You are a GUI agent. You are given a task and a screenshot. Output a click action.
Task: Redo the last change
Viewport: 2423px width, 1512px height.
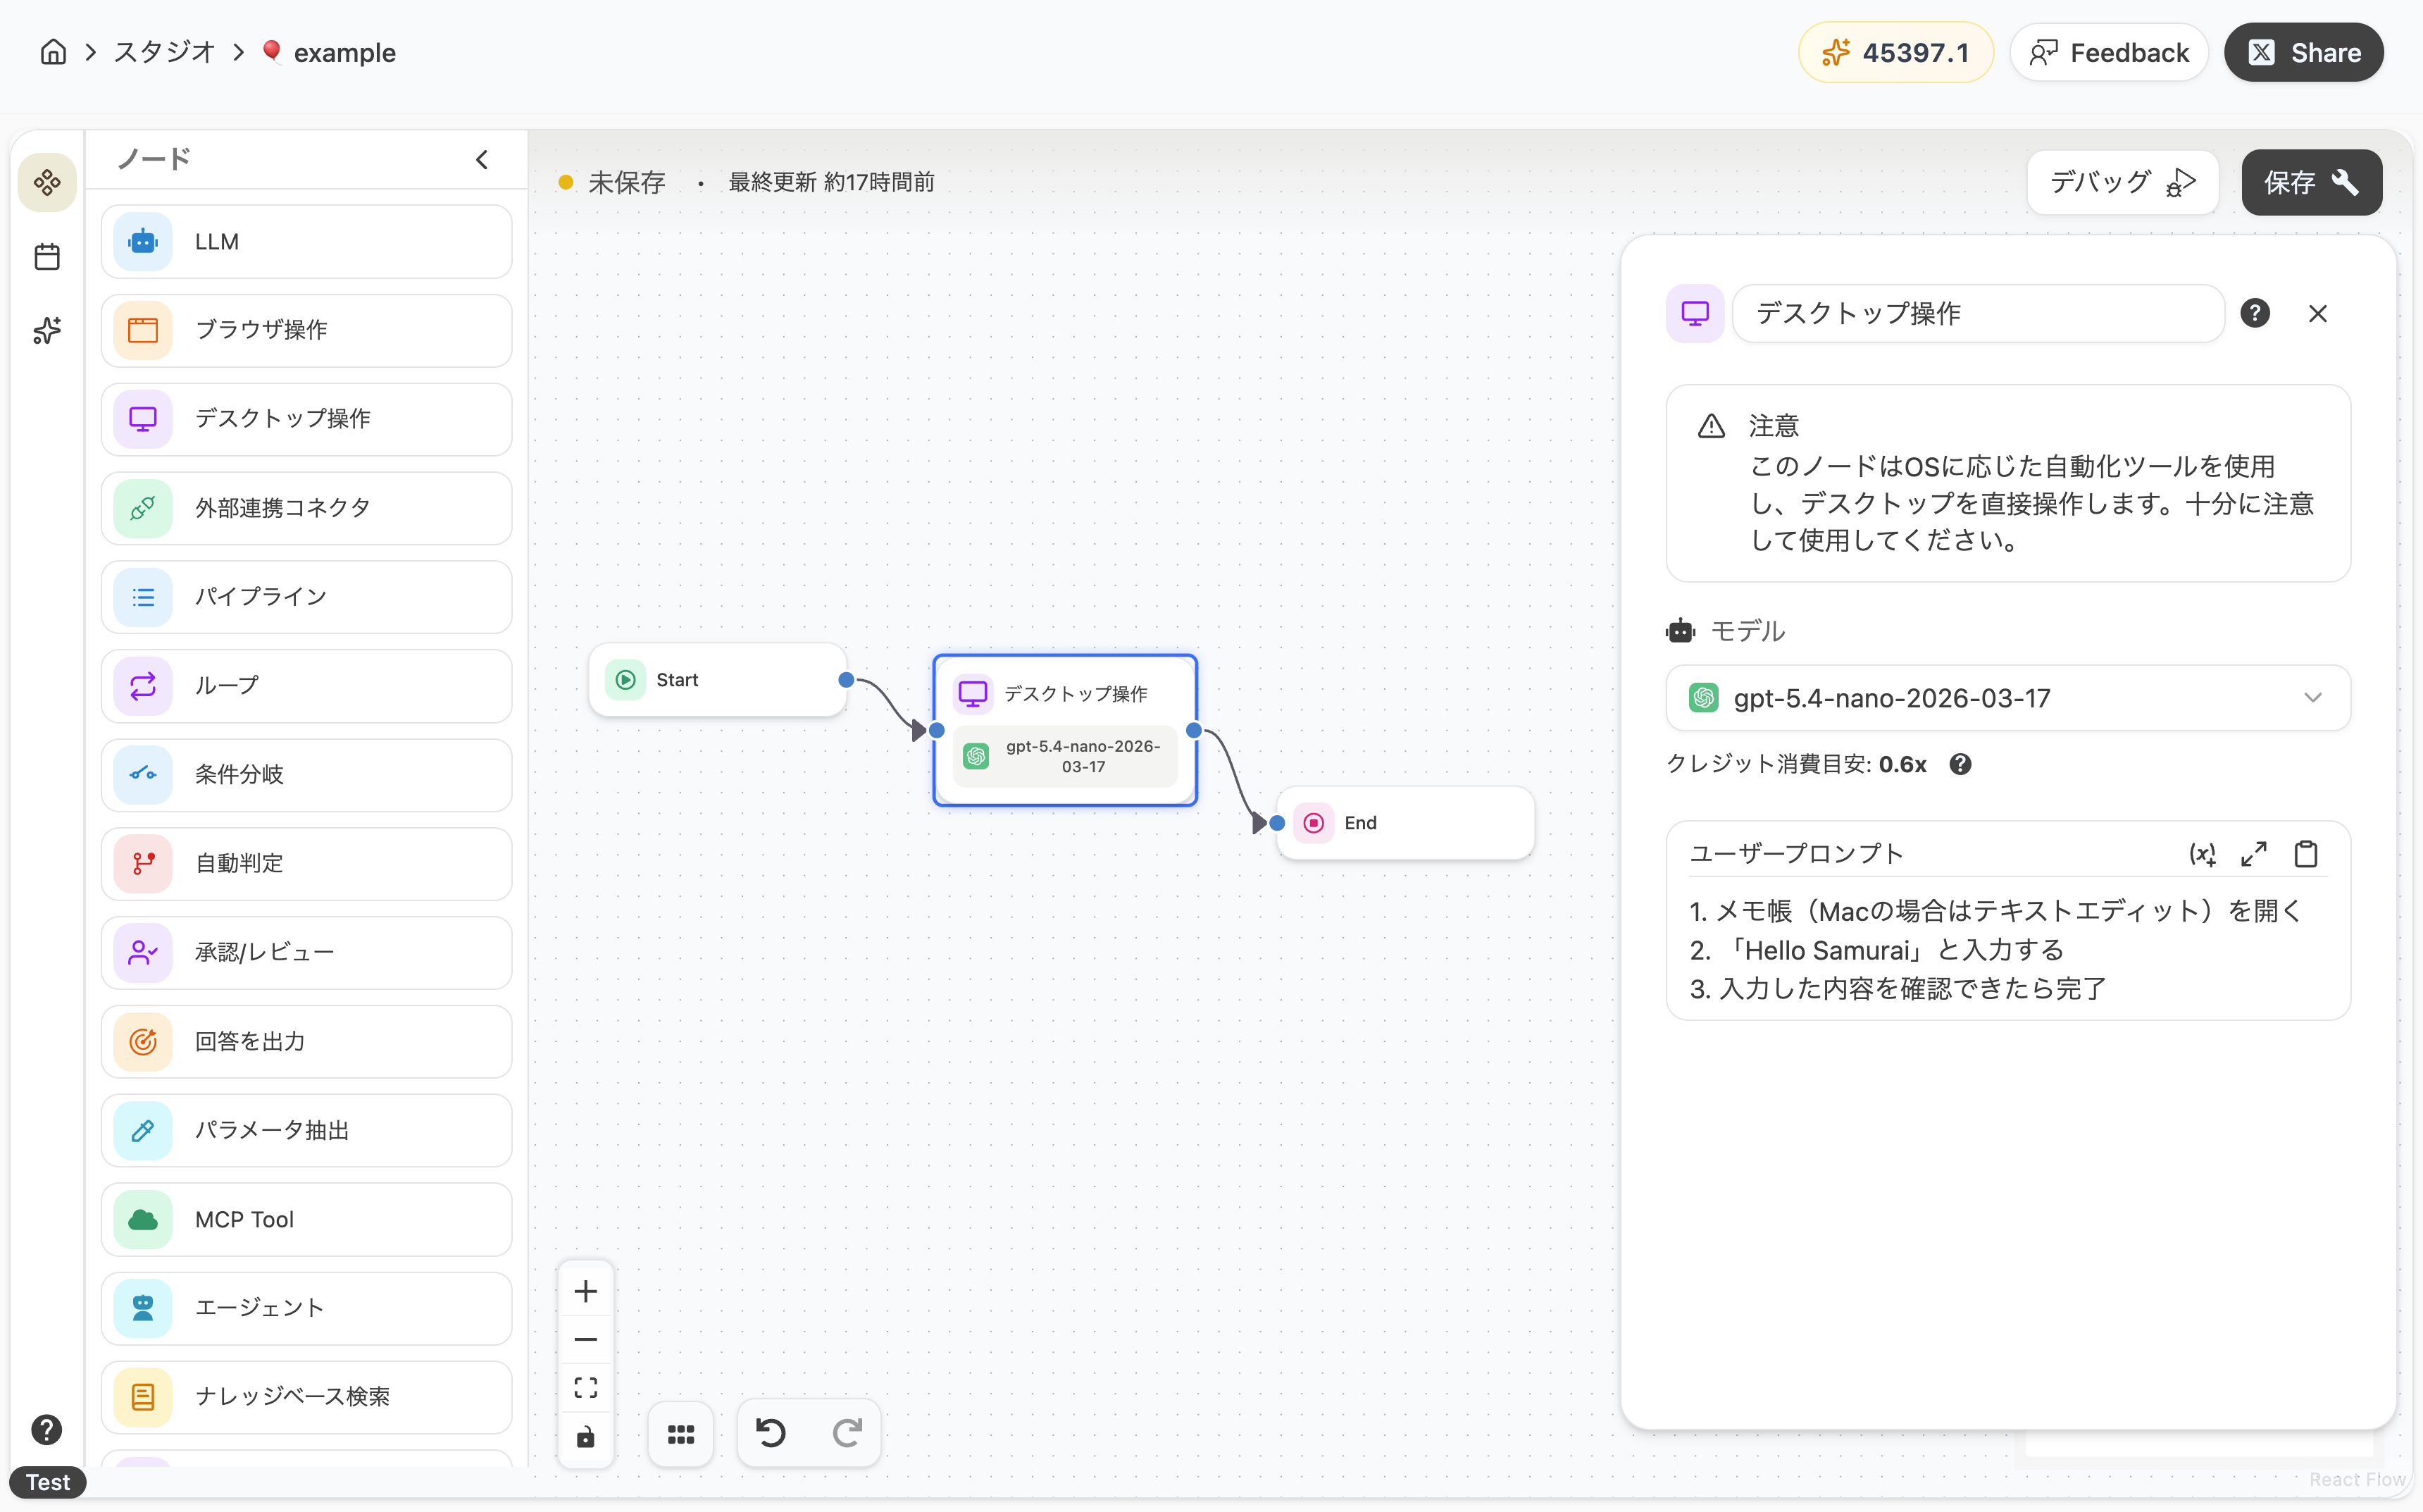click(x=847, y=1434)
